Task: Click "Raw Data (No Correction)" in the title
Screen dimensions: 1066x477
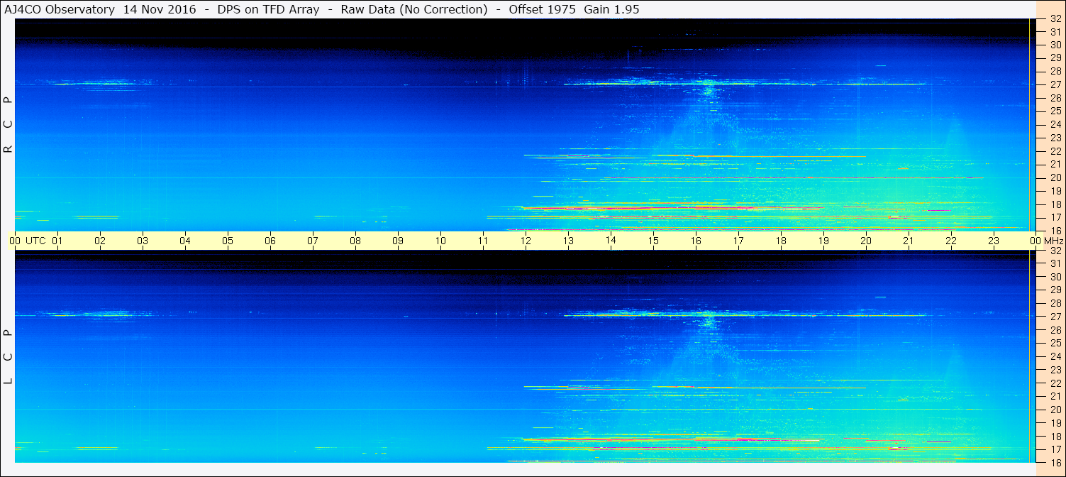Action: point(414,9)
